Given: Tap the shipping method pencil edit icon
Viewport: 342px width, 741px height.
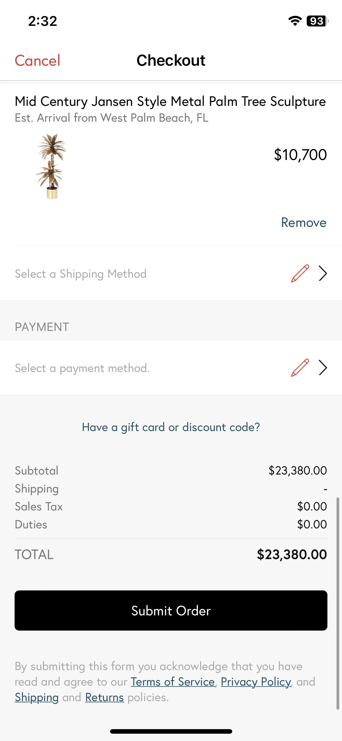Looking at the screenshot, I should click(300, 273).
